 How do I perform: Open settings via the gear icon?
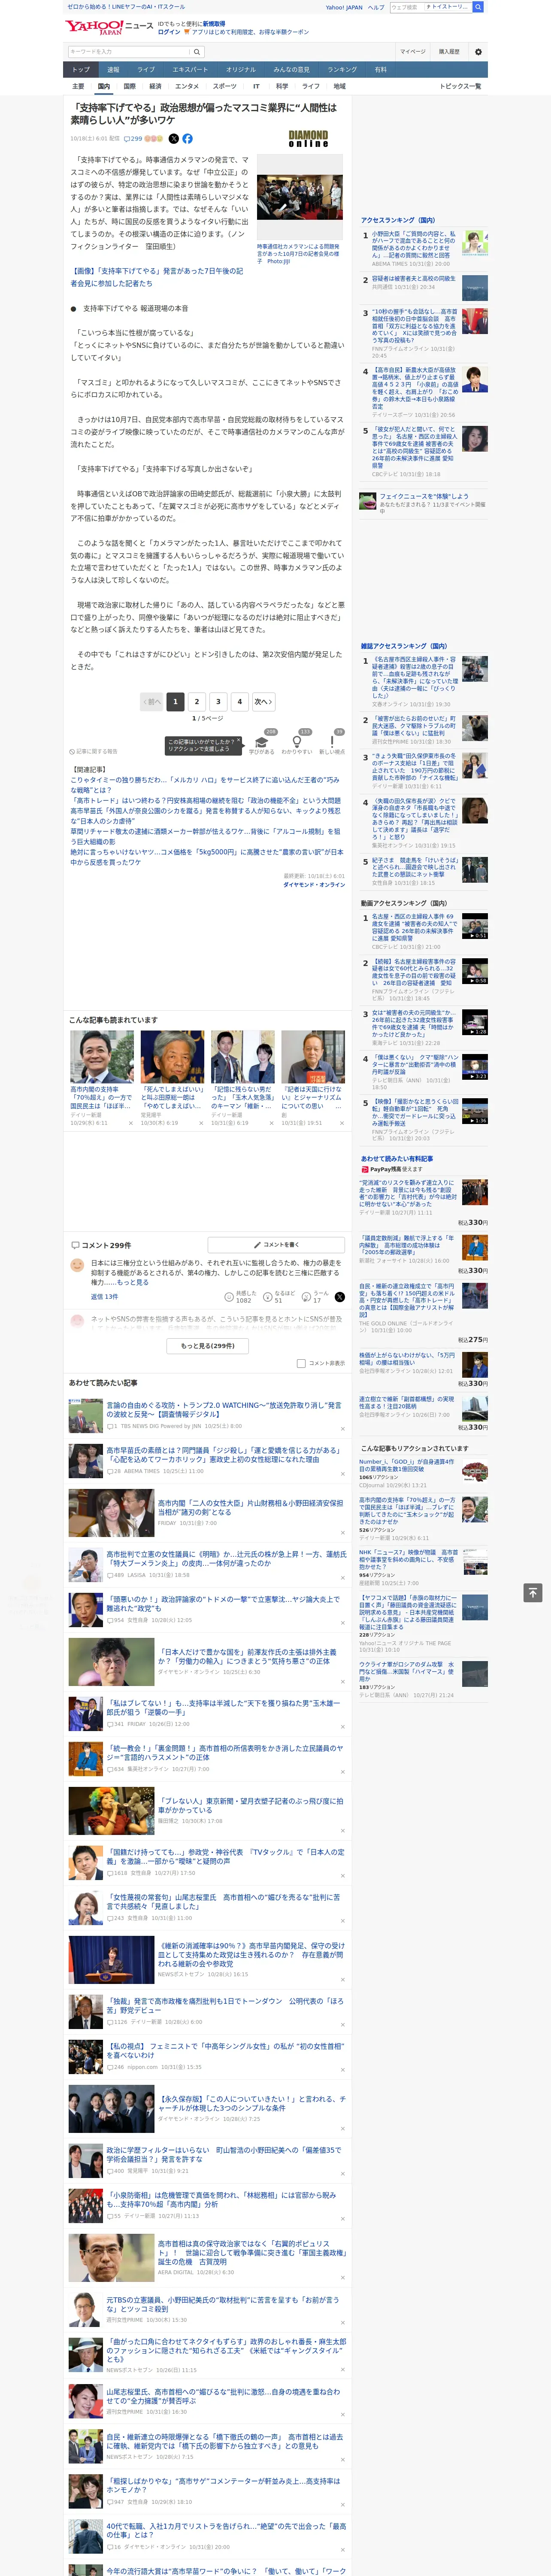(x=478, y=52)
